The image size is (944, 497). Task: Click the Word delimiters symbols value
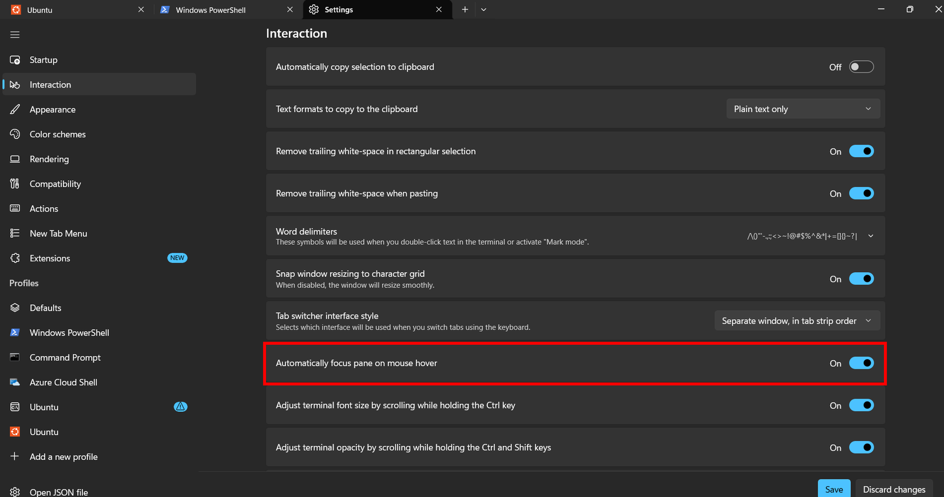[802, 236]
